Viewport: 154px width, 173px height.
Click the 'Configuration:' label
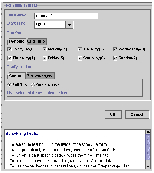click(19, 67)
